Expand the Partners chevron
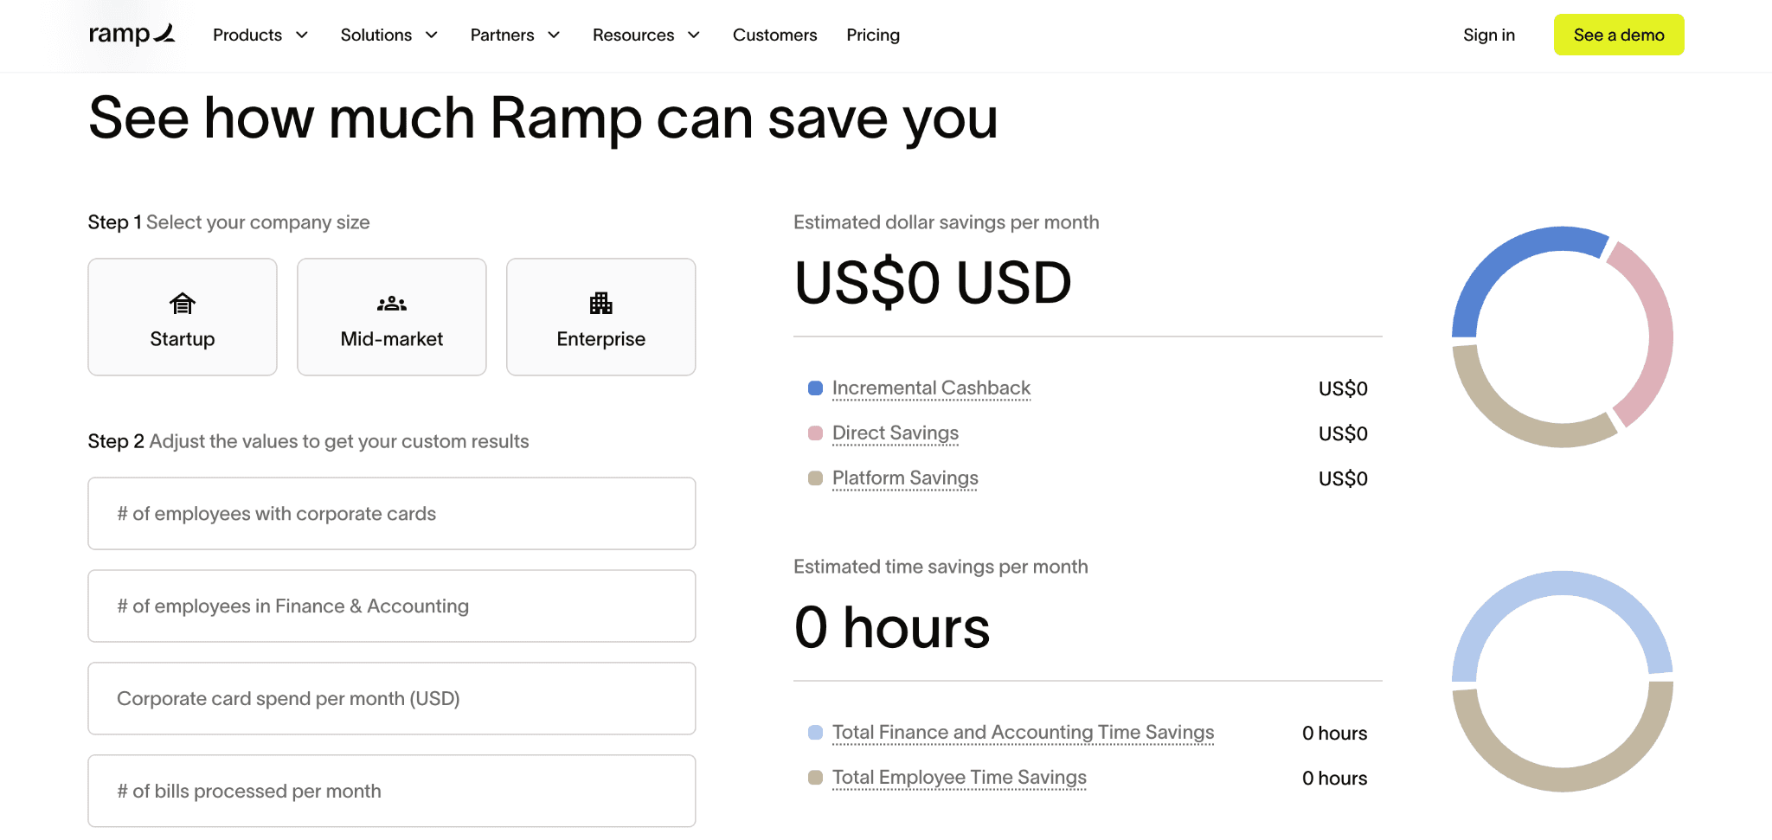The image size is (1772, 840). [x=554, y=35]
